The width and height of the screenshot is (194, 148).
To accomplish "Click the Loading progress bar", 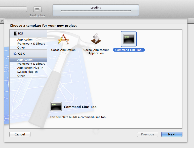I will pyautogui.click(x=96, y=11).
